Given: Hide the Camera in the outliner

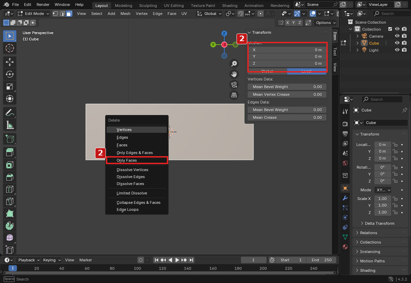Looking at the screenshot, I should point(397,36).
